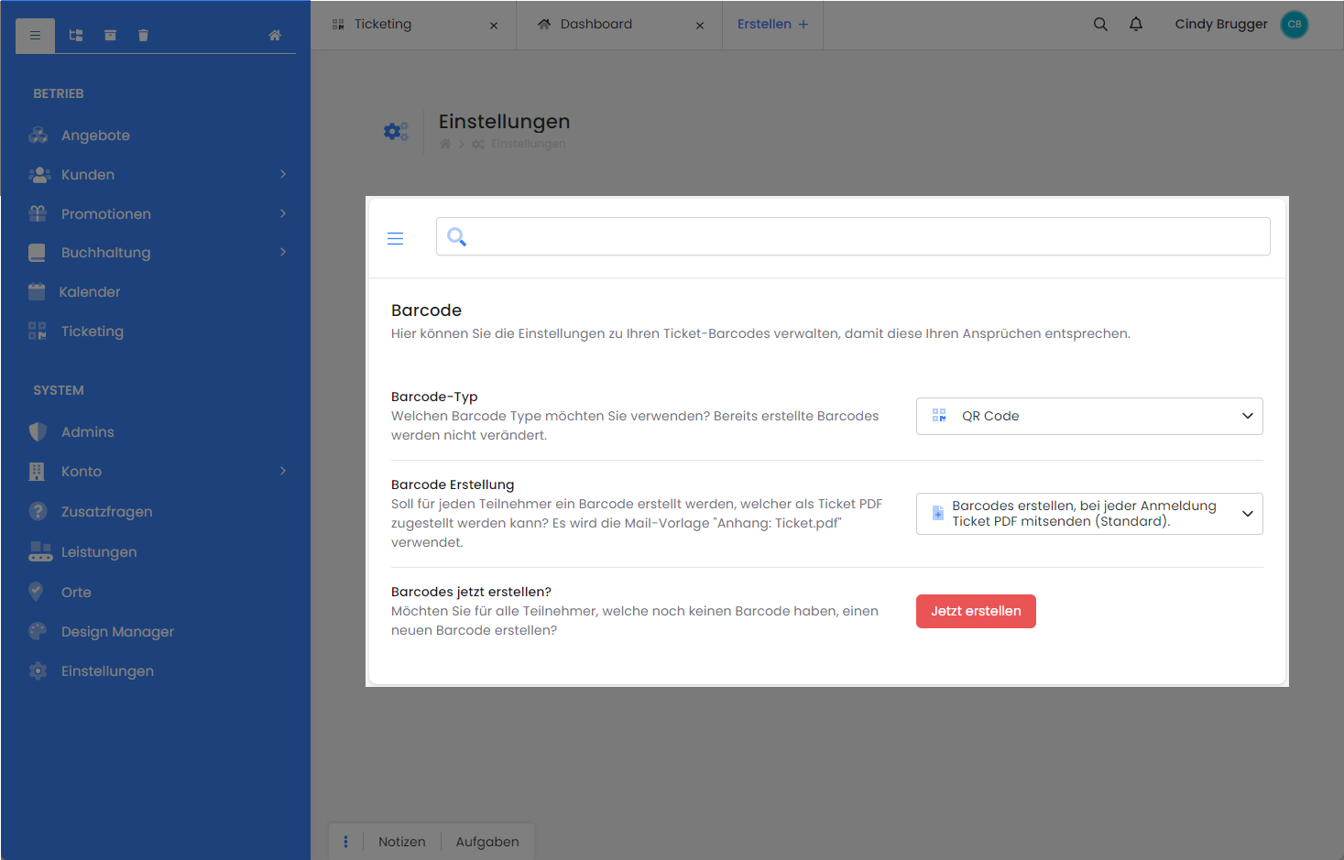The width and height of the screenshot is (1344, 860).
Task: Open the archive icon in sidebar toolbar
Action: 110,36
